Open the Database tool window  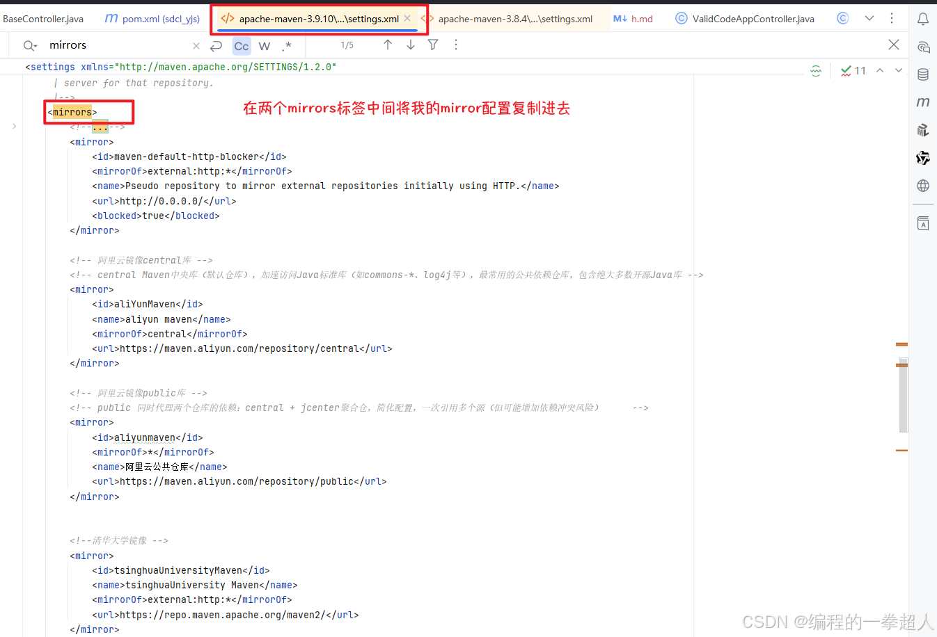click(x=923, y=74)
